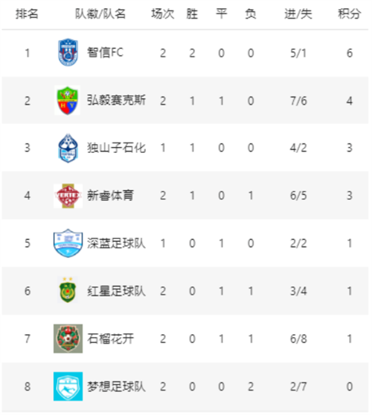The height and width of the screenshot is (415, 372).
Task: Click the 胜 column header
Action: (192, 14)
